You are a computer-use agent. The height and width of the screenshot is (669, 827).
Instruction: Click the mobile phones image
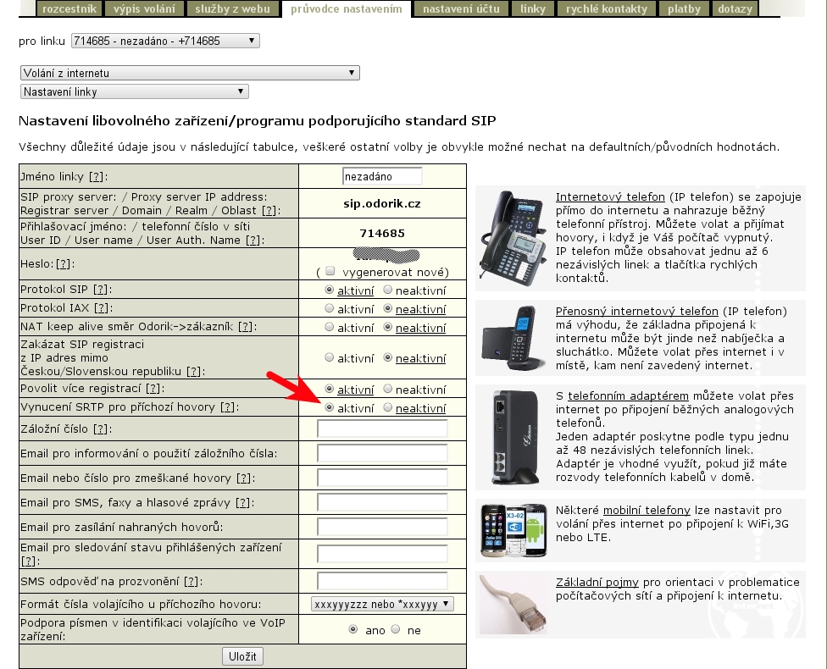(513, 532)
